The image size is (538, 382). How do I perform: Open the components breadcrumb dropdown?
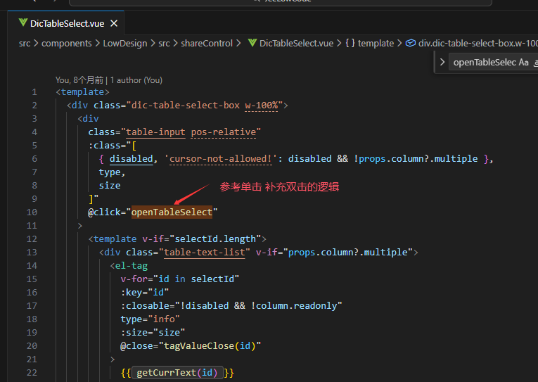[66, 43]
